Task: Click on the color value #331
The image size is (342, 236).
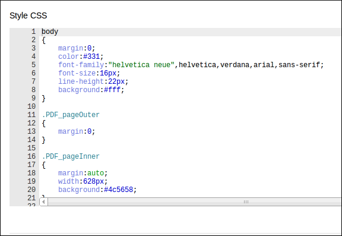Action: pyautogui.click(x=91, y=56)
